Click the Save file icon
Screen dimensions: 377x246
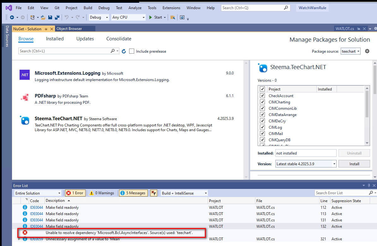[50, 17]
